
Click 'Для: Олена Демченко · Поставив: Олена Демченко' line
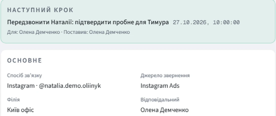coord(68,32)
